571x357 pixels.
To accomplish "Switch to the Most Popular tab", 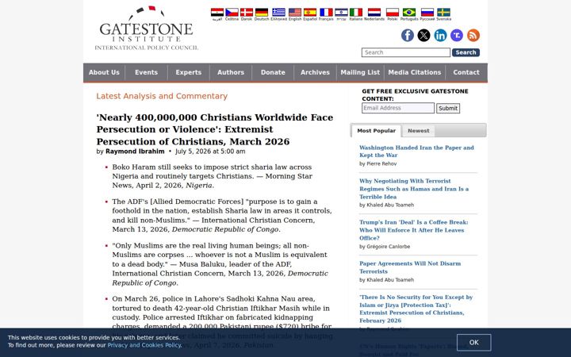I will [376, 131].
